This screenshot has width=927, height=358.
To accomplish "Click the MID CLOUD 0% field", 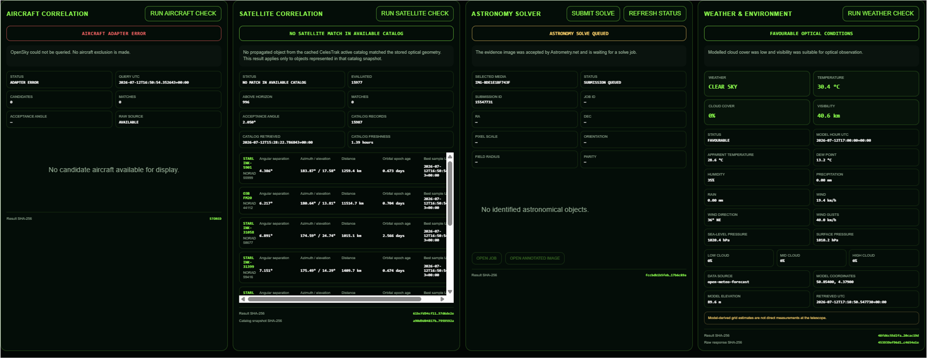I will [811, 258].
